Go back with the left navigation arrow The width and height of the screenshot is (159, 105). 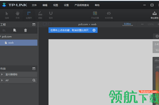[x=45, y=24]
